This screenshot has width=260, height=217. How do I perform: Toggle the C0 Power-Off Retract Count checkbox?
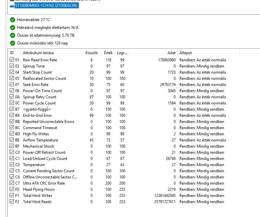(12, 152)
